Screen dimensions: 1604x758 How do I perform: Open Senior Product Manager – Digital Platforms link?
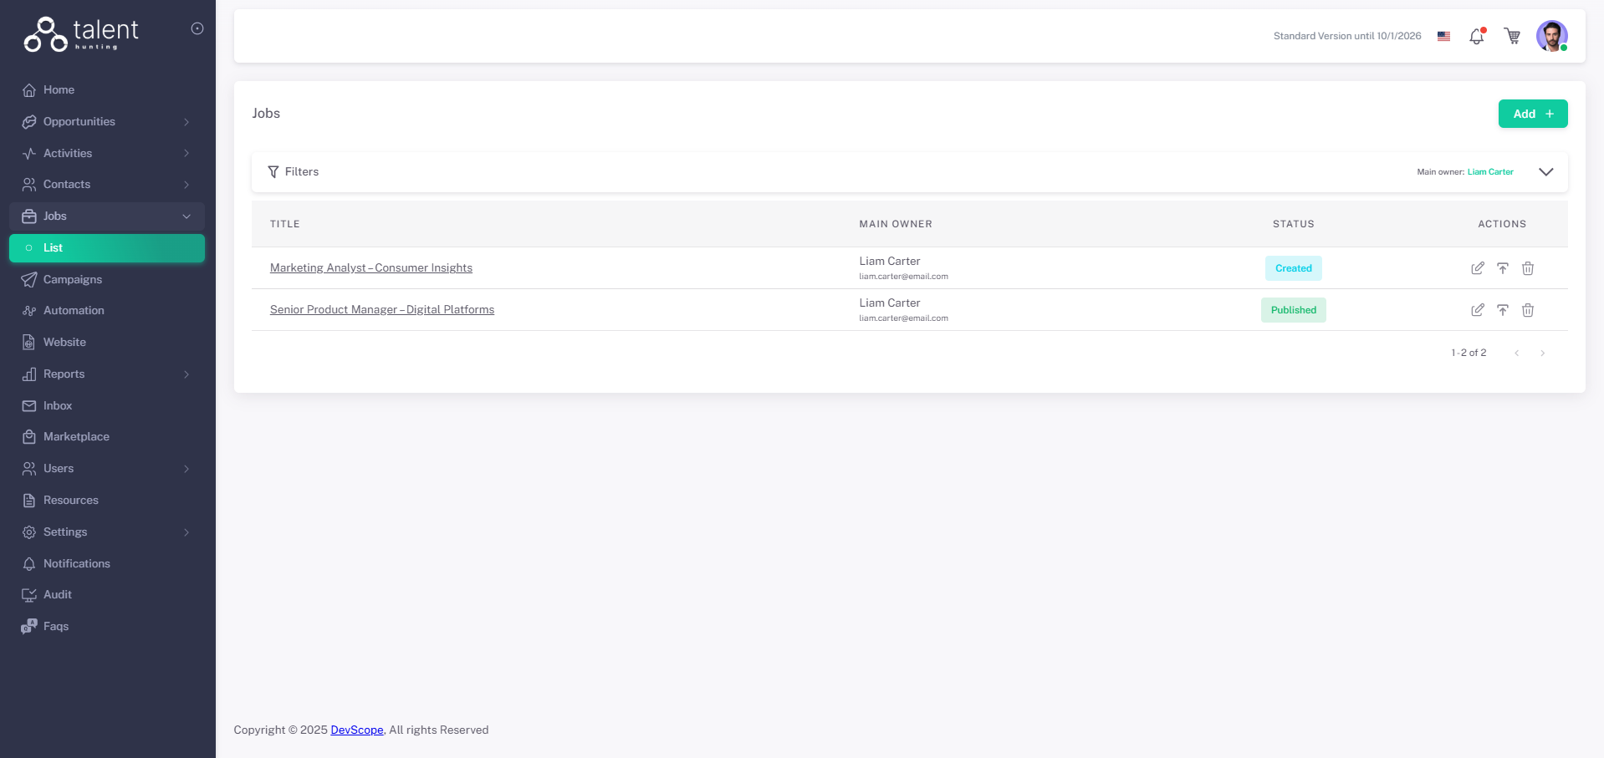click(x=382, y=310)
